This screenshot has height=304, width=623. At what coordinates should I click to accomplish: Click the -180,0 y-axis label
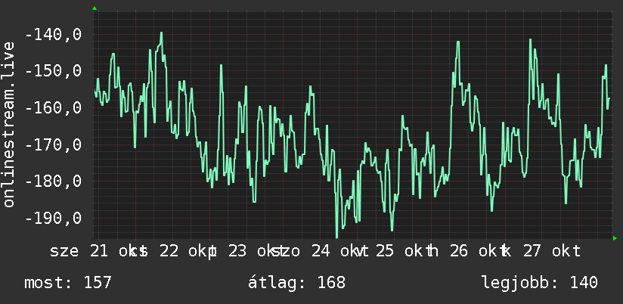coord(53,181)
